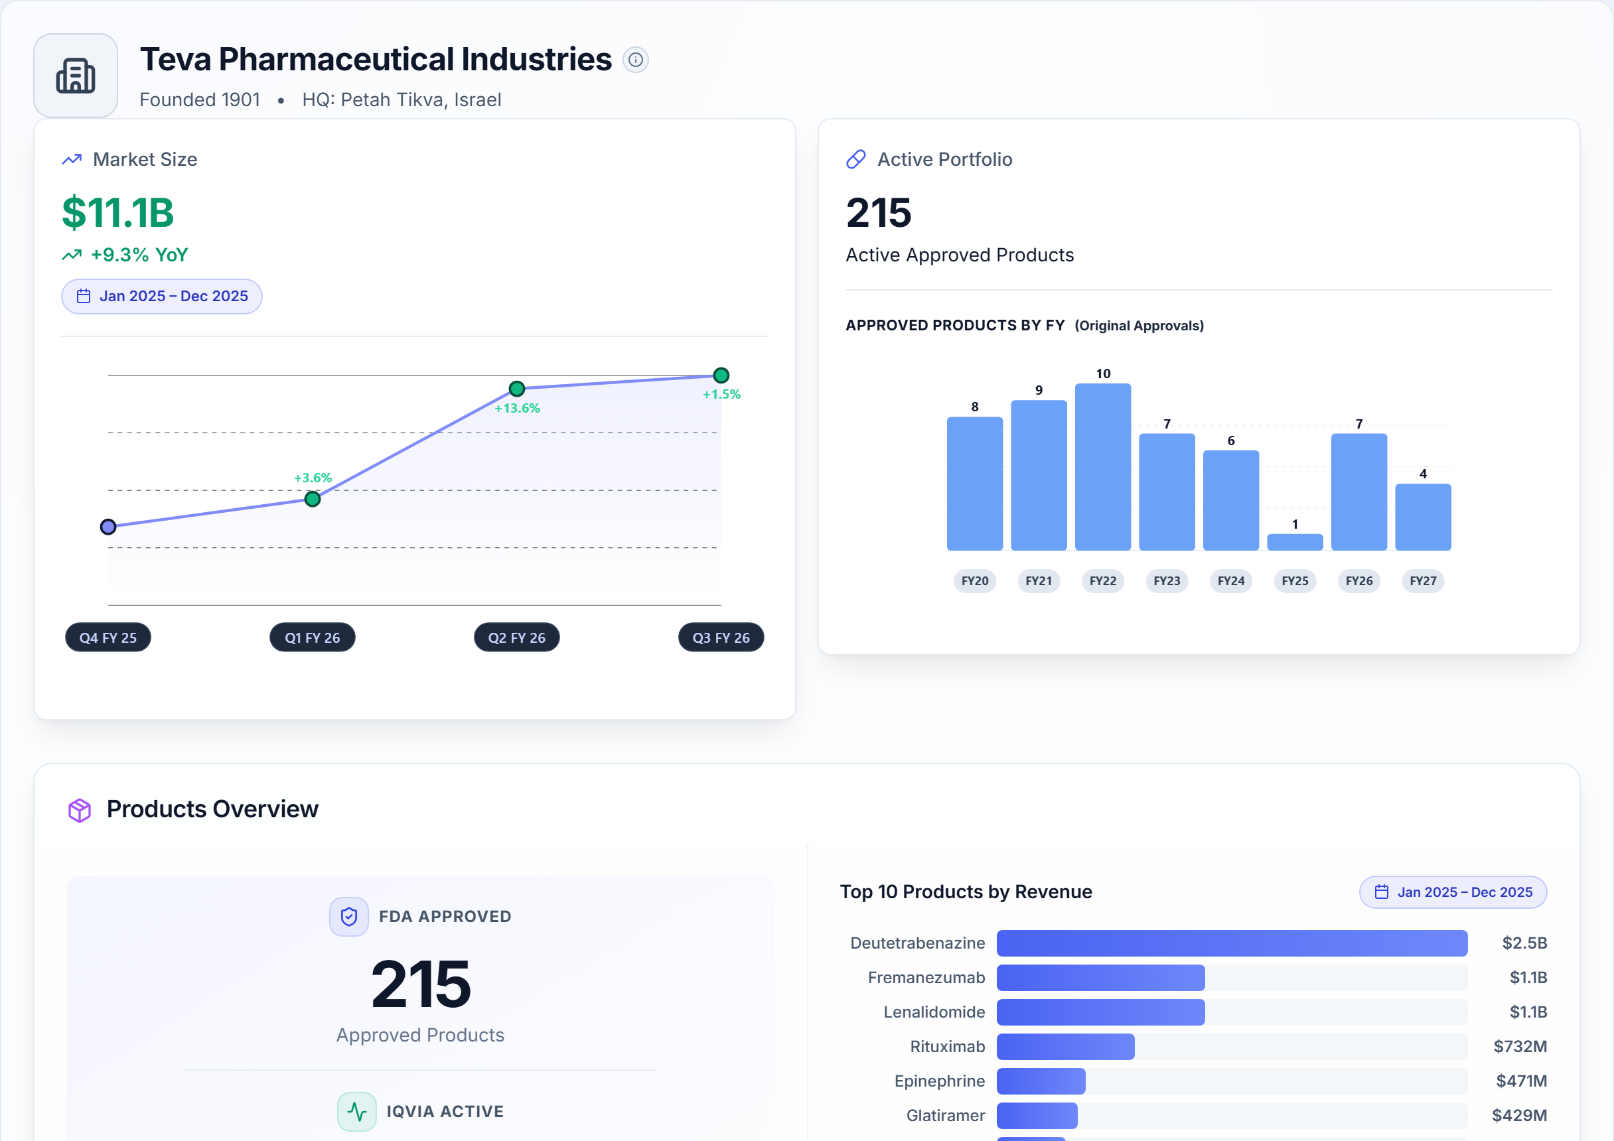Click the FY24 label chip
Screen dimensions: 1614x1141
coord(1231,581)
